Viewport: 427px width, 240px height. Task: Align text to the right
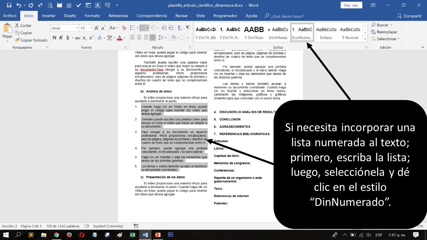(x=146, y=38)
